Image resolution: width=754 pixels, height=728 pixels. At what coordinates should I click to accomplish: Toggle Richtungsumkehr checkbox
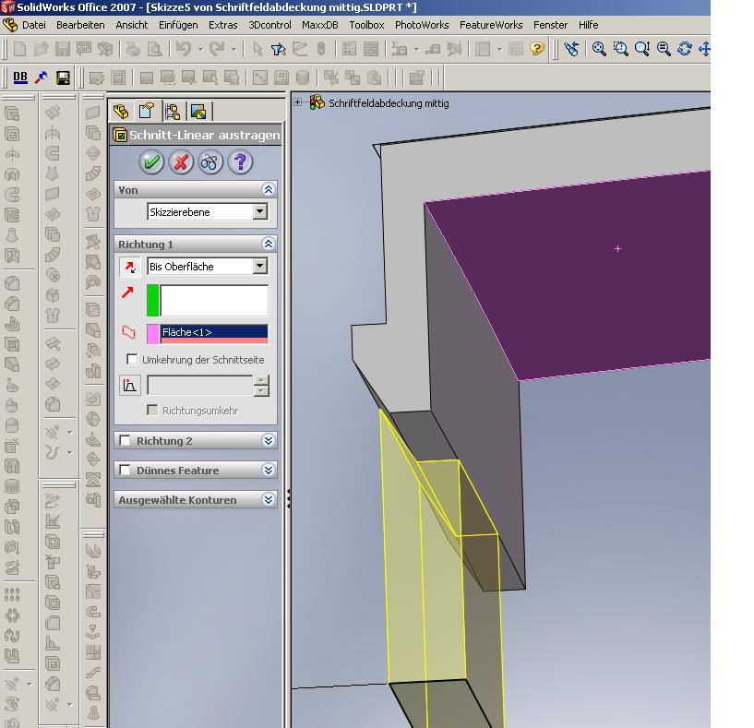point(152,411)
